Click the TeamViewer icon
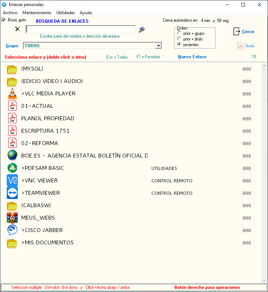 tap(12, 193)
